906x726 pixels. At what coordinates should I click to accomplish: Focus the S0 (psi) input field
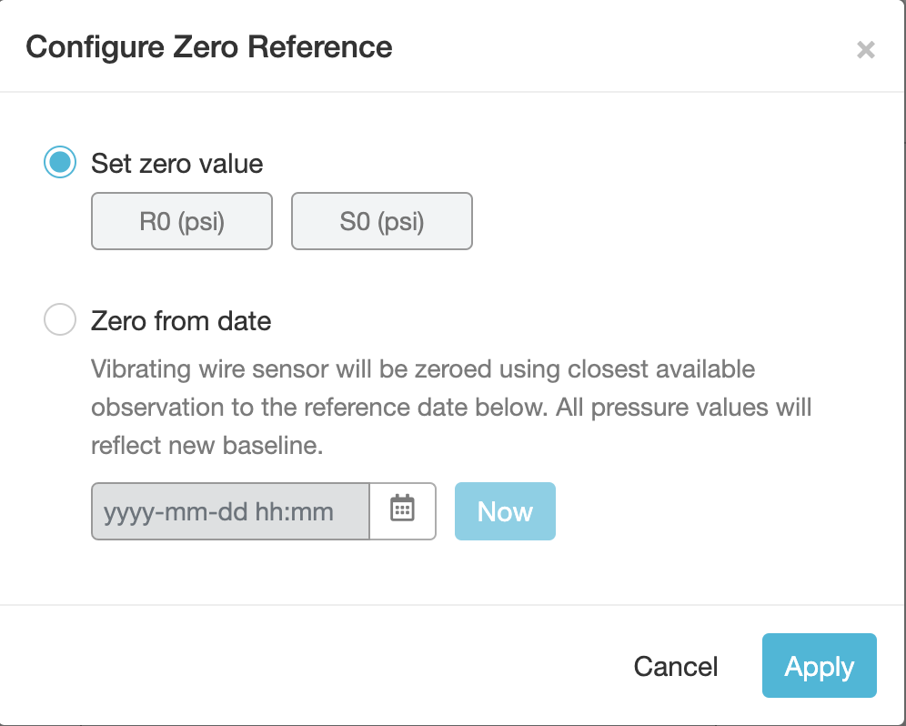pyautogui.click(x=382, y=221)
